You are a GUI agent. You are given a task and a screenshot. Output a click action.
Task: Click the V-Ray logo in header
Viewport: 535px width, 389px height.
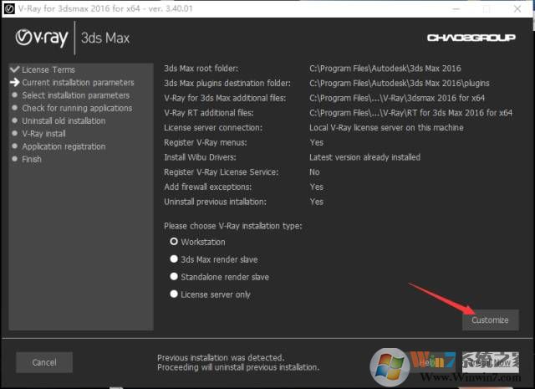coord(43,38)
